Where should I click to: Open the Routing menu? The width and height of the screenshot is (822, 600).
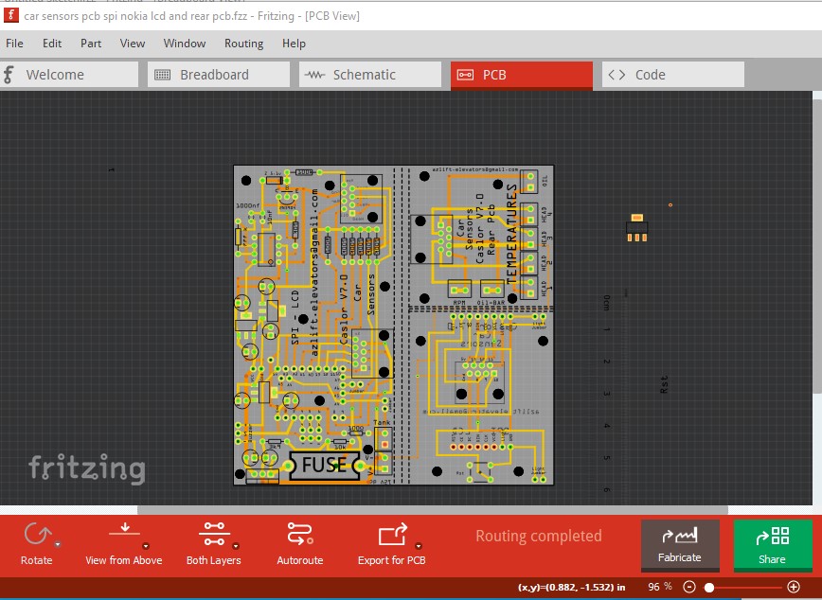243,44
